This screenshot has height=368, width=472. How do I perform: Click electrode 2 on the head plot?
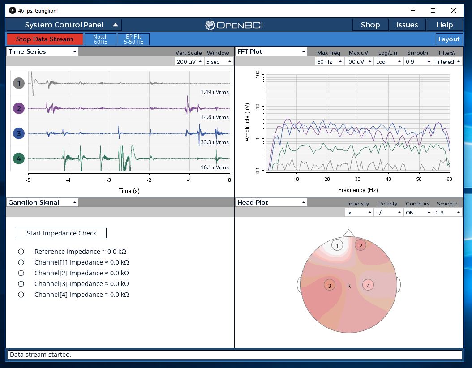(360, 245)
